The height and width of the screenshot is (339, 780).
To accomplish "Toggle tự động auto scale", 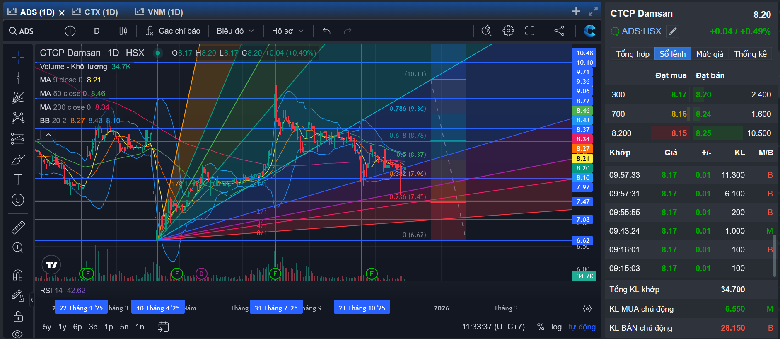I will coord(582,327).
